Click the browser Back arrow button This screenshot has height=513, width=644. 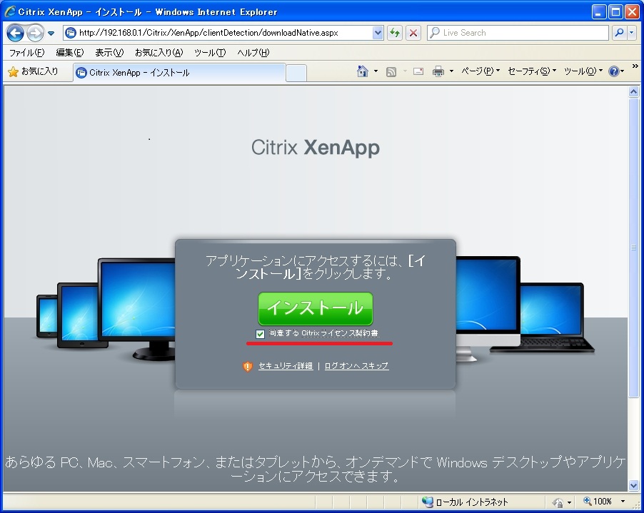pyautogui.click(x=15, y=33)
